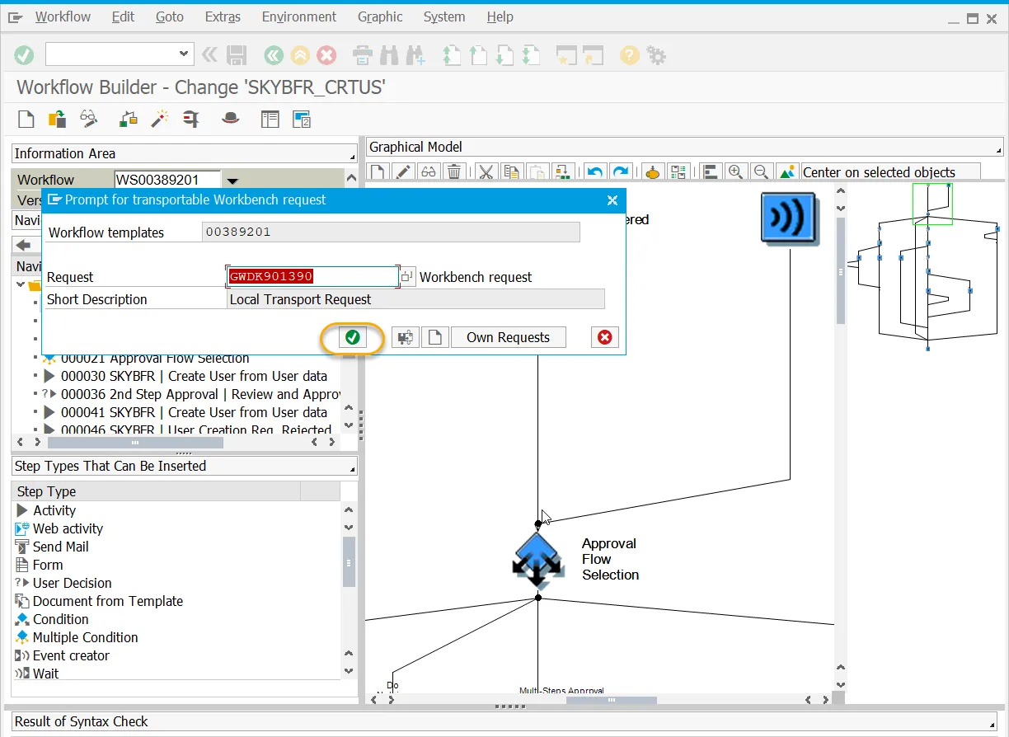This screenshot has width=1009, height=737.
Task: Select the Approval Flow Selection node in the graph
Action: 537,560
